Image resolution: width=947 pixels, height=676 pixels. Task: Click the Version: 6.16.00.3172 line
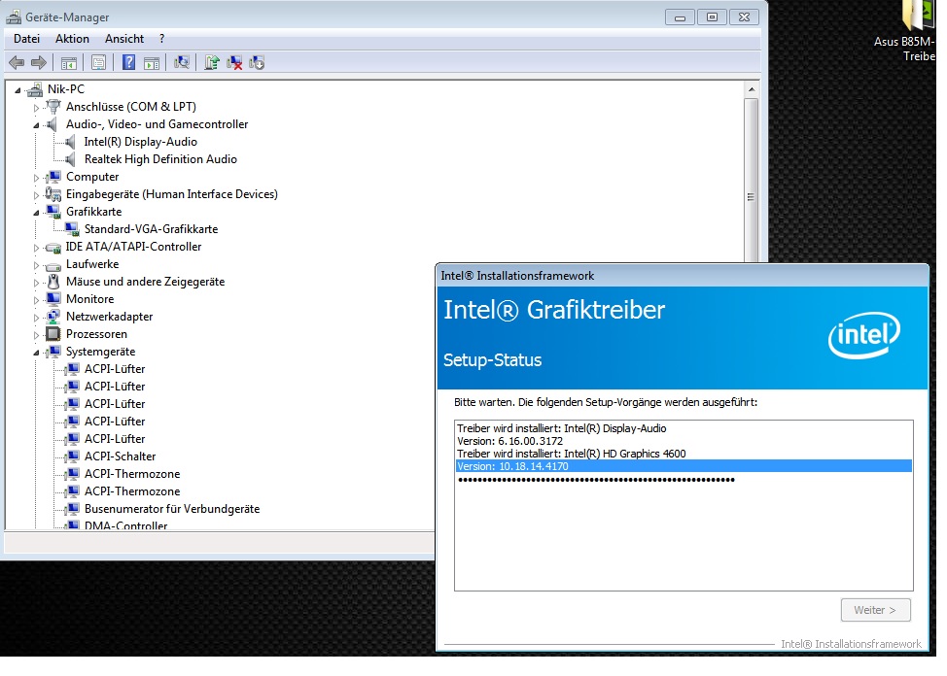tap(509, 441)
